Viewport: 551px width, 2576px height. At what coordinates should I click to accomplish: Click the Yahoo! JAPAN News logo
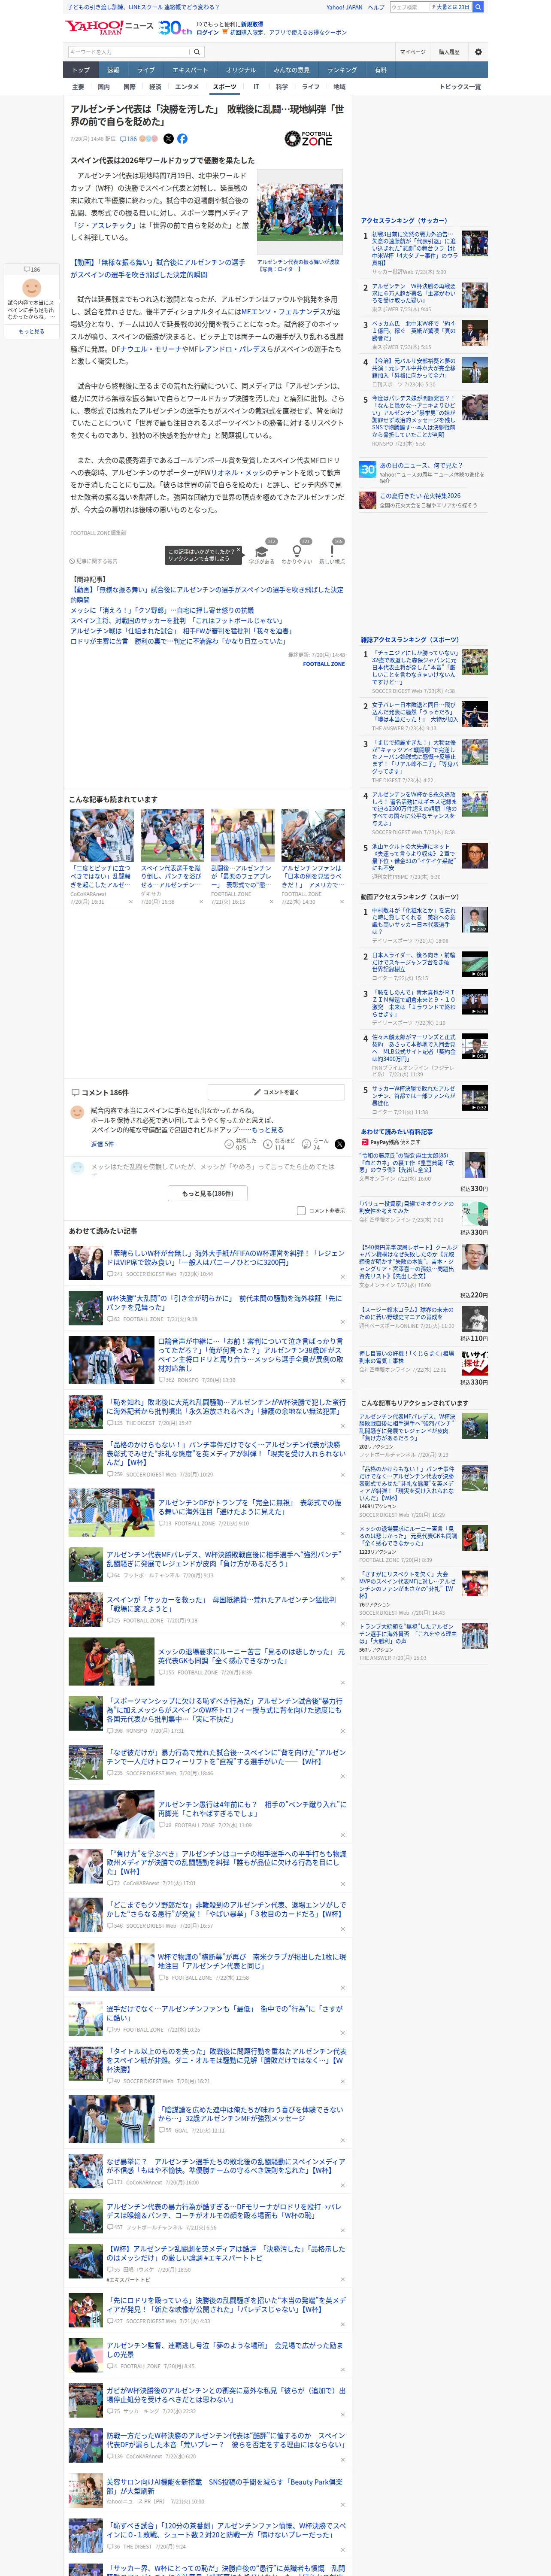110,27
